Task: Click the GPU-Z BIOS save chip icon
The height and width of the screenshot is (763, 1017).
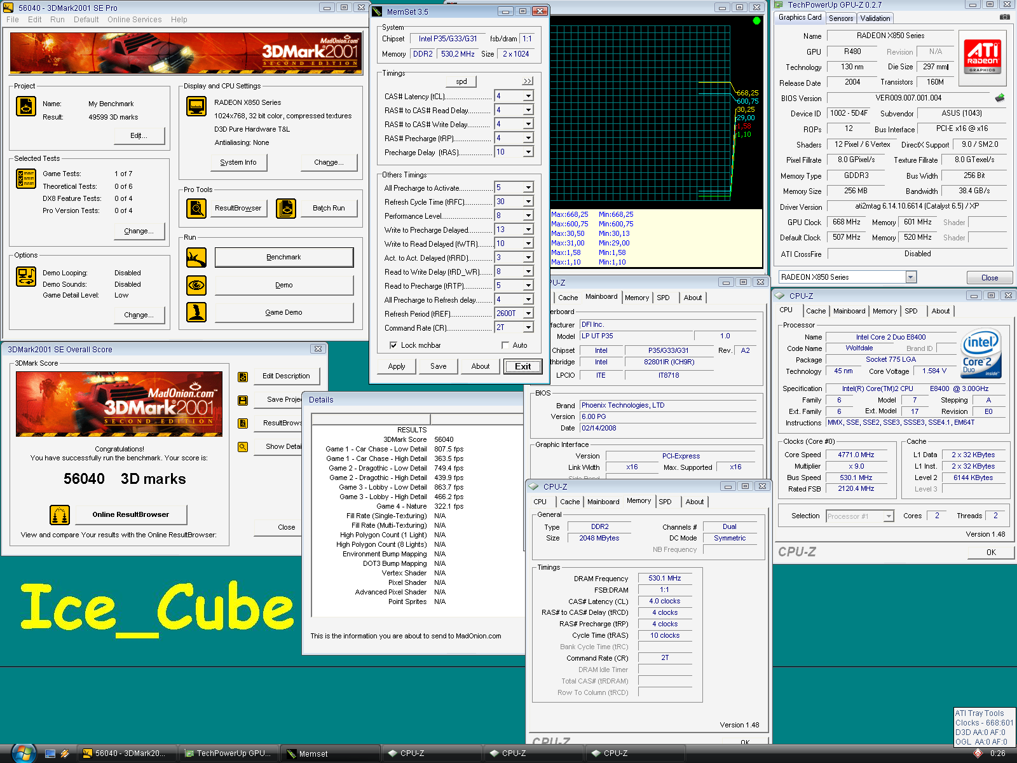Action: [1000, 98]
